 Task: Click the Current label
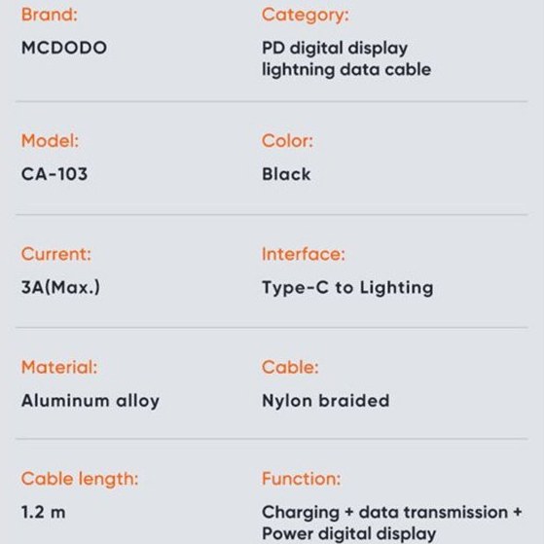click(55, 254)
